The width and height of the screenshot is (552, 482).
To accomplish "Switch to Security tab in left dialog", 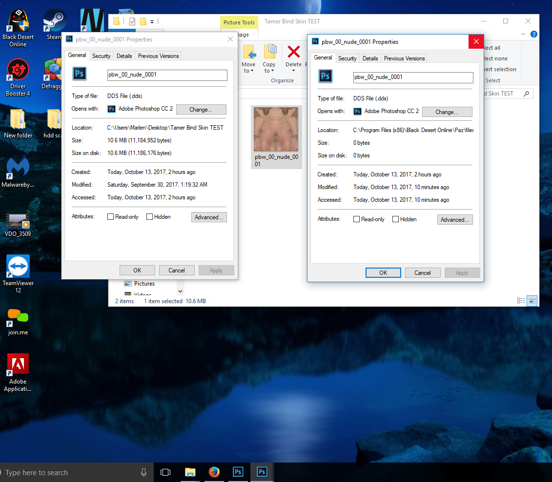I will pyautogui.click(x=102, y=56).
